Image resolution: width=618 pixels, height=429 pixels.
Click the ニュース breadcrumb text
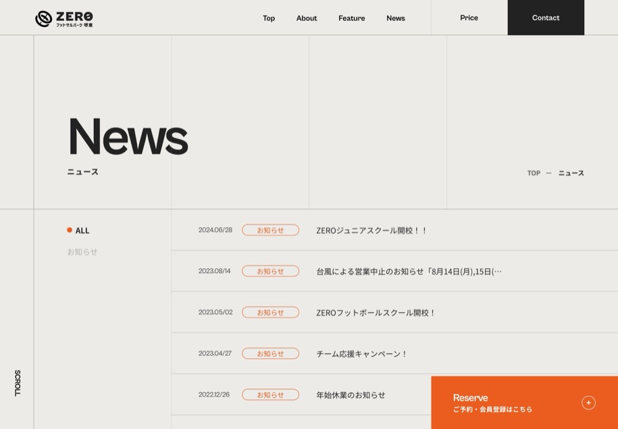571,173
